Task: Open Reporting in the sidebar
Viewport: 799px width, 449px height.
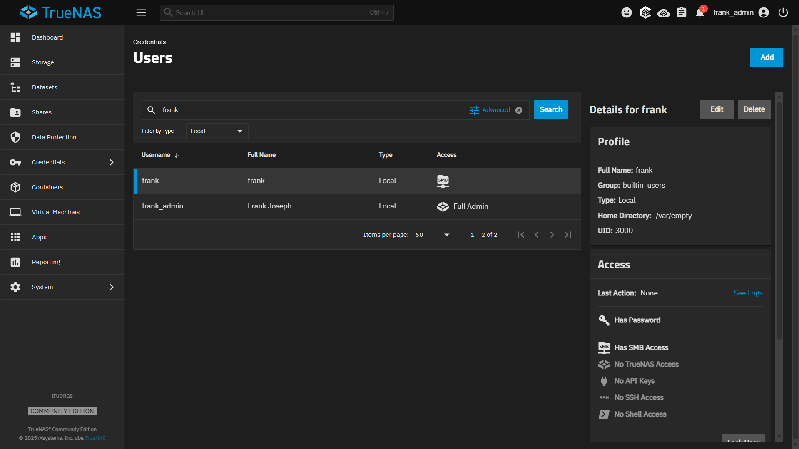Action: (x=62, y=262)
